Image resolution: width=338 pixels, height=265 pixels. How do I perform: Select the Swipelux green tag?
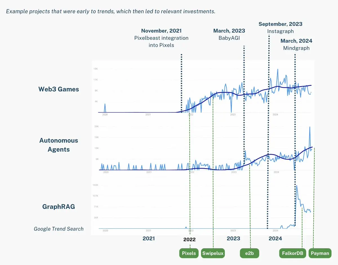(x=213, y=253)
